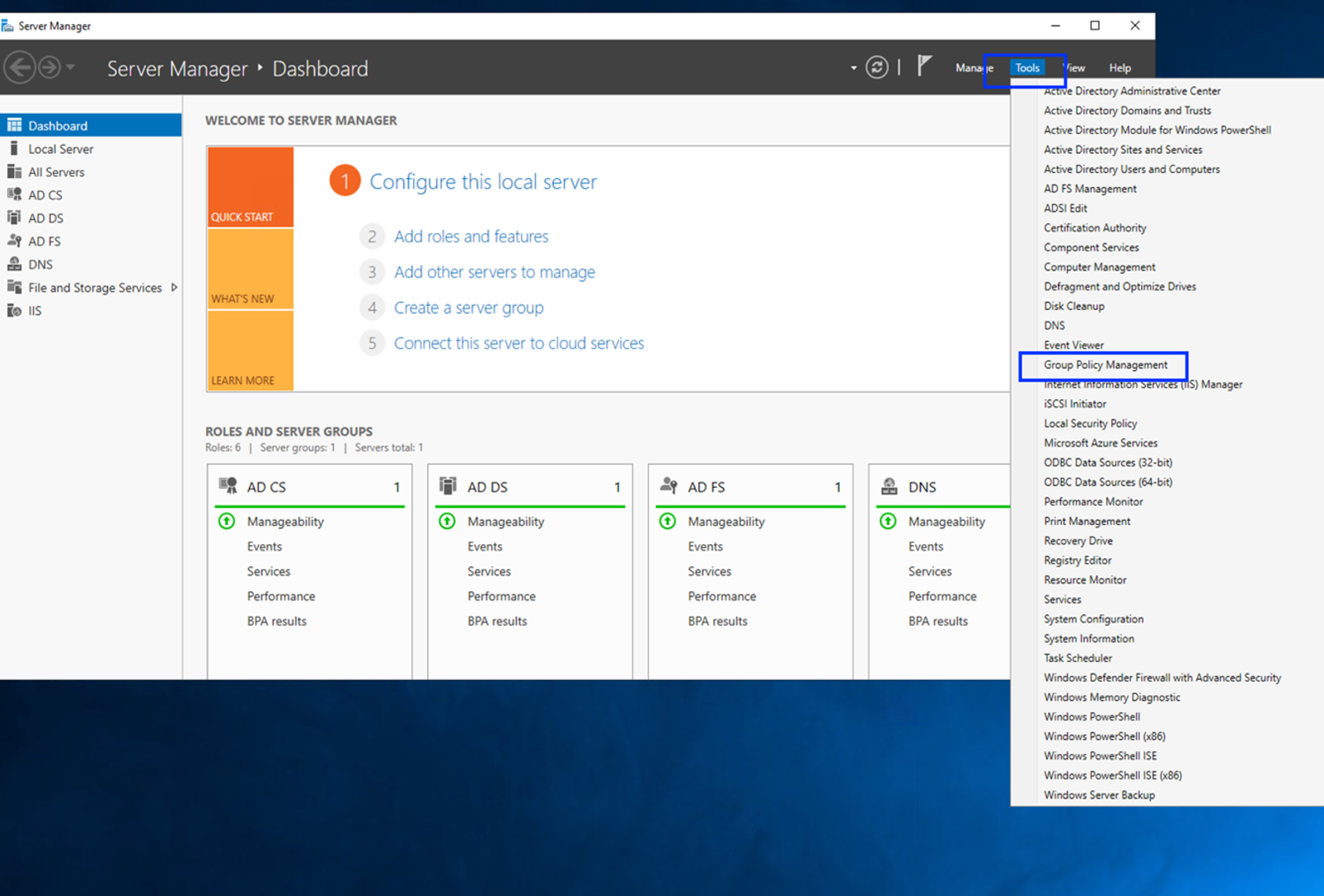
Task: Open dropdown arrow left of refresh icon
Action: click(x=853, y=68)
